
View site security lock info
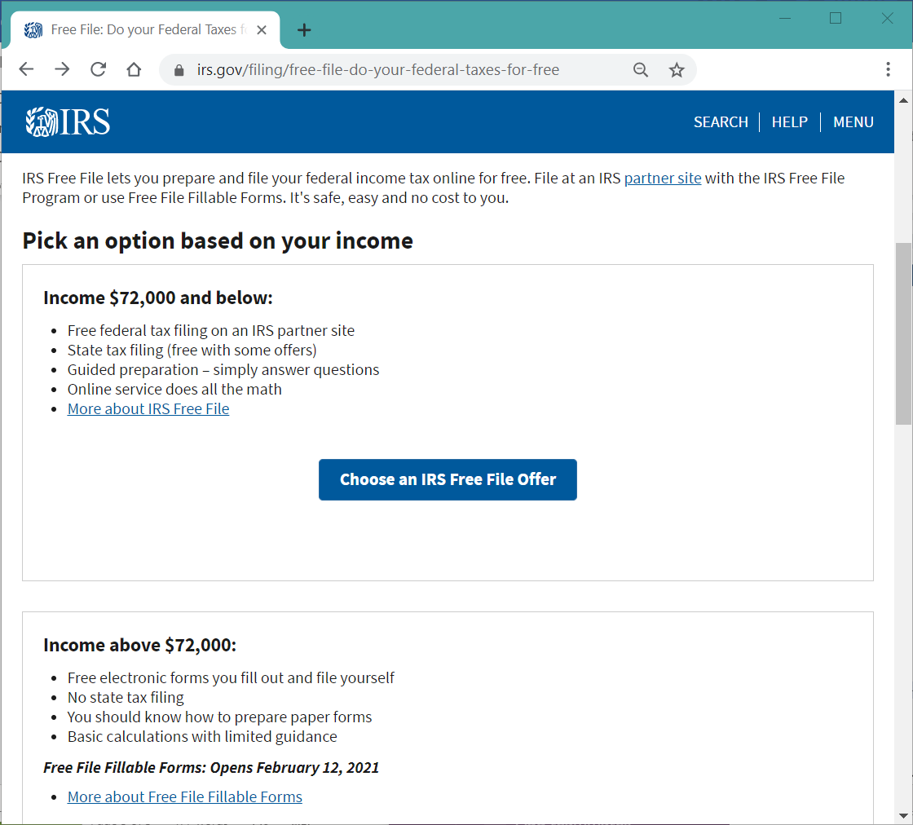pos(179,70)
